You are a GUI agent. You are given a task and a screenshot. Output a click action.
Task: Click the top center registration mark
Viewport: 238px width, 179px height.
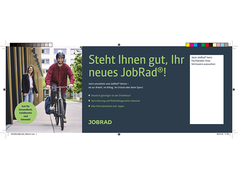119,45
